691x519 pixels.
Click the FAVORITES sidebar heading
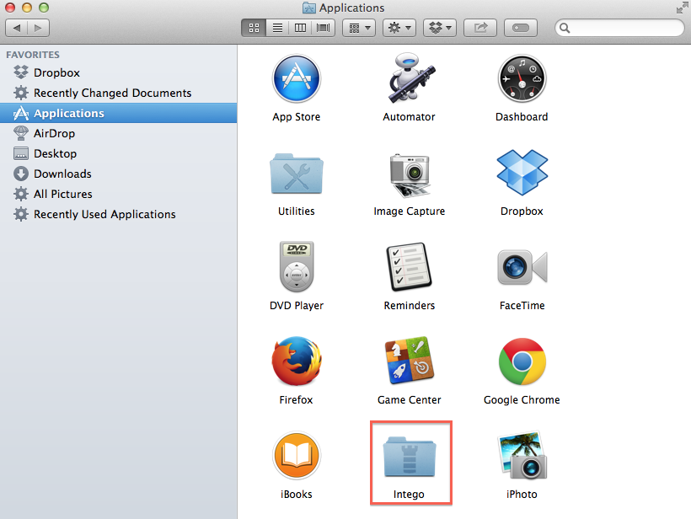click(x=33, y=55)
